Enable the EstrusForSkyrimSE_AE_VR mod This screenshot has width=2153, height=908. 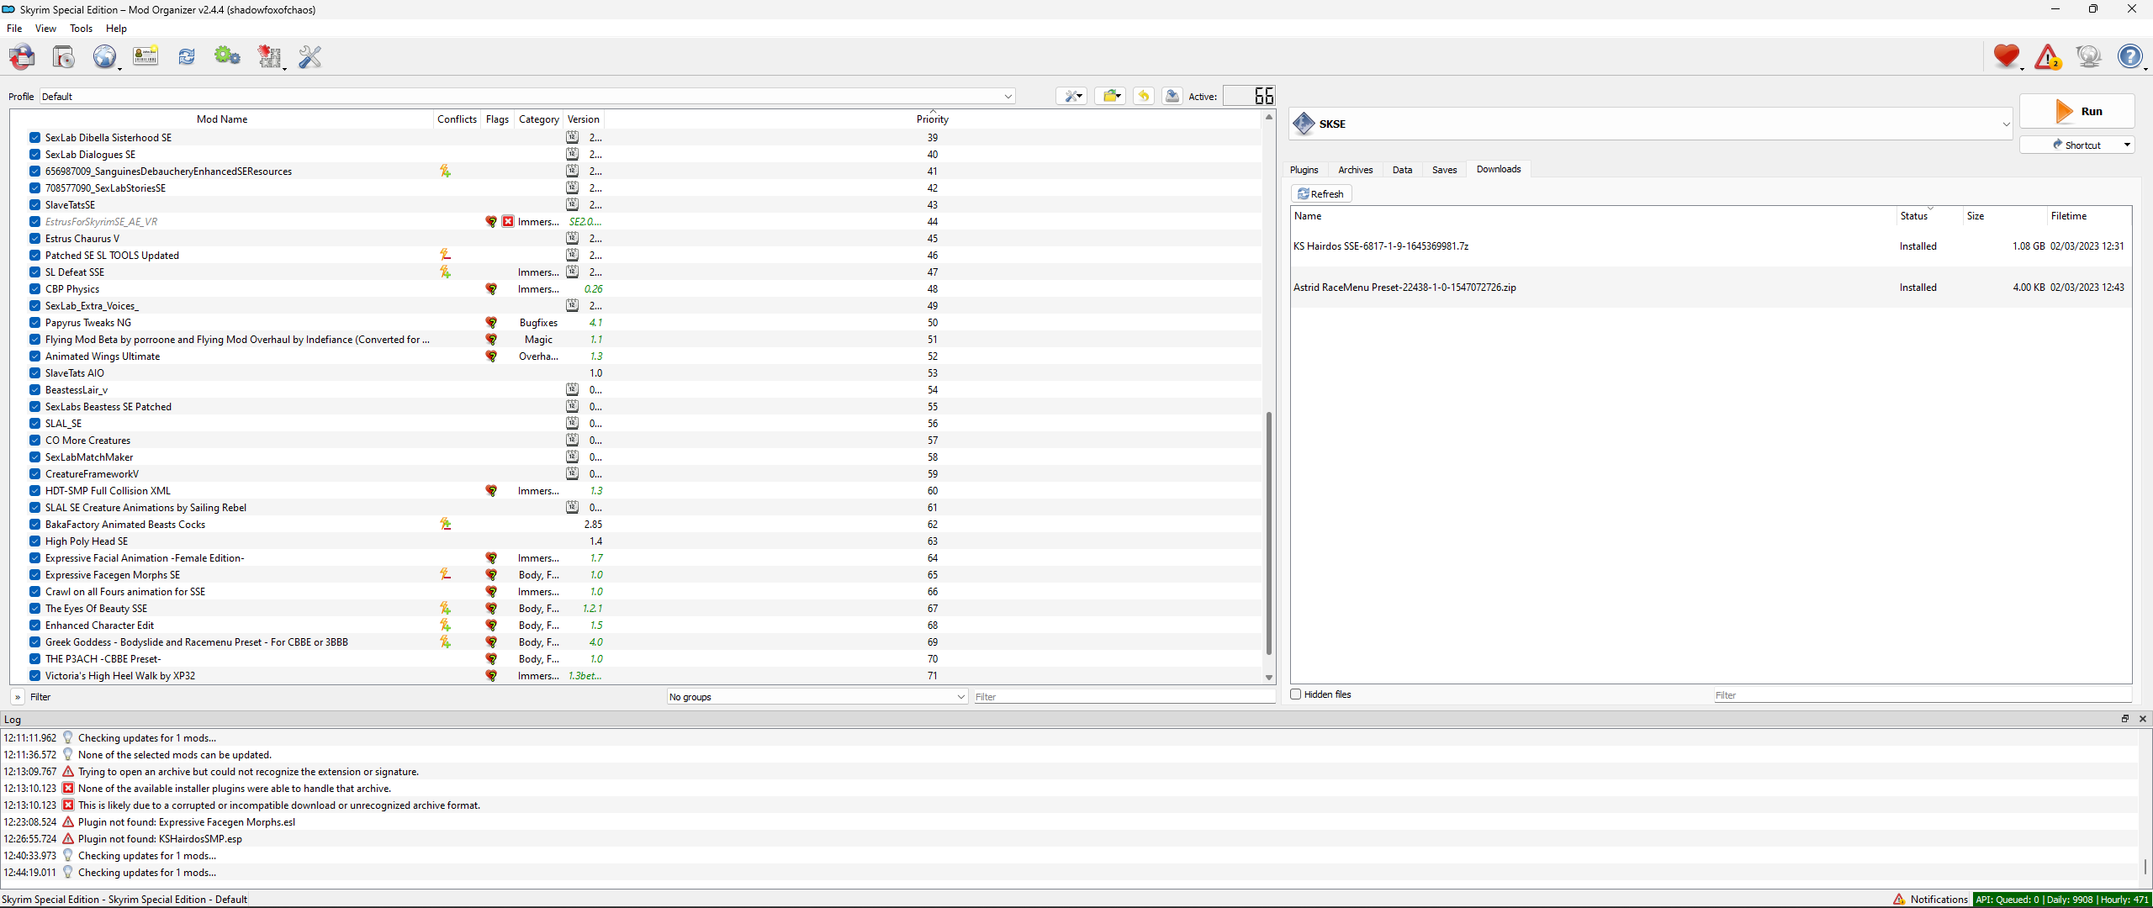pyautogui.click(x=34, y=221)
